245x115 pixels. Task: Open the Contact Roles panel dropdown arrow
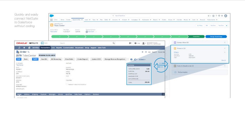click(x=225, y=42)
